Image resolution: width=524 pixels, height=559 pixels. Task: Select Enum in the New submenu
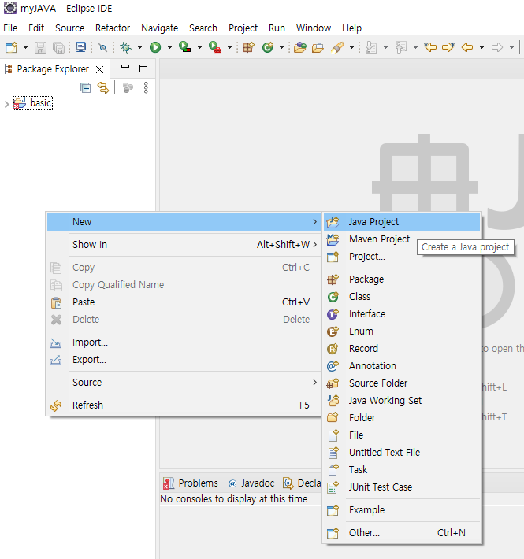tap(402, 331)
